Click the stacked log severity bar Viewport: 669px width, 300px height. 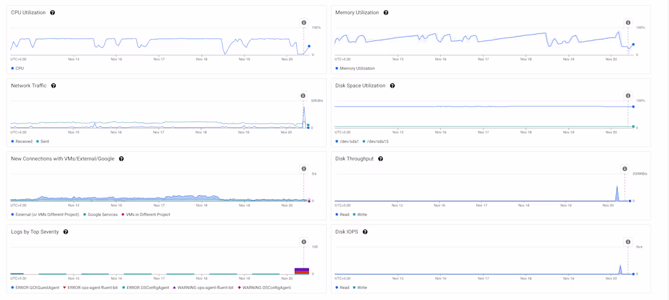(x=302, y=271)
